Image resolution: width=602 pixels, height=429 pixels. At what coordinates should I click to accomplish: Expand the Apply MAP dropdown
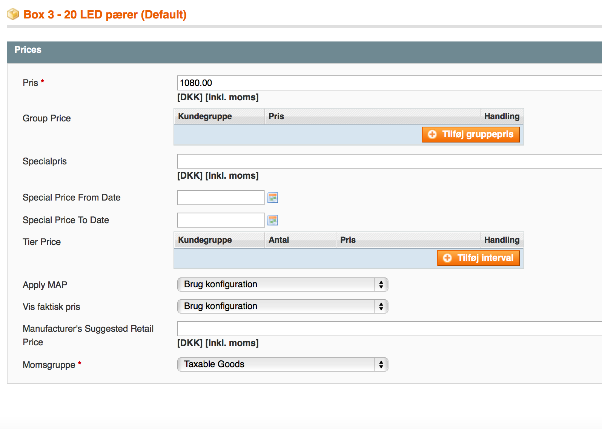283,285
